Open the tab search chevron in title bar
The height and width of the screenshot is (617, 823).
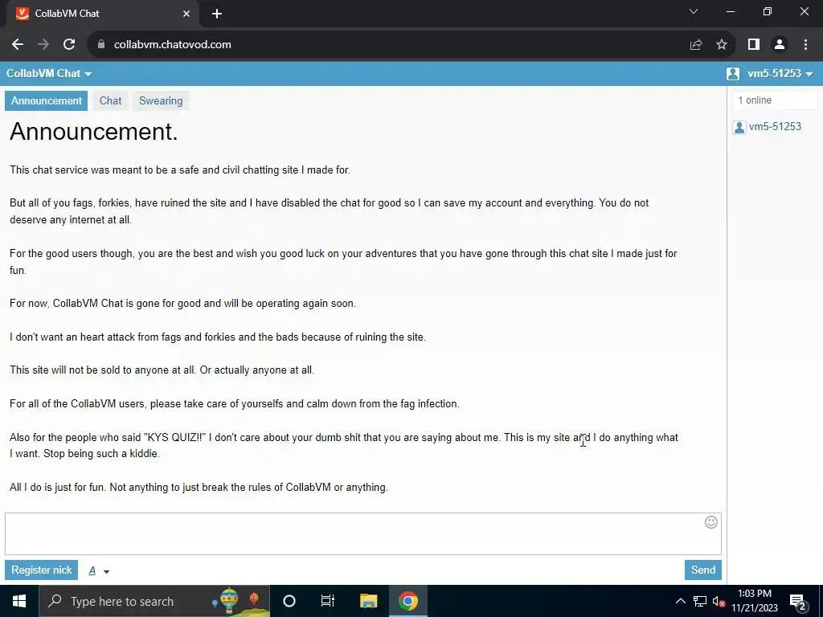pos(694,11)
